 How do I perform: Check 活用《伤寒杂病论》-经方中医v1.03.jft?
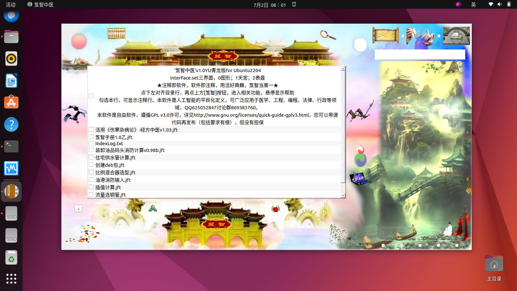91,129
